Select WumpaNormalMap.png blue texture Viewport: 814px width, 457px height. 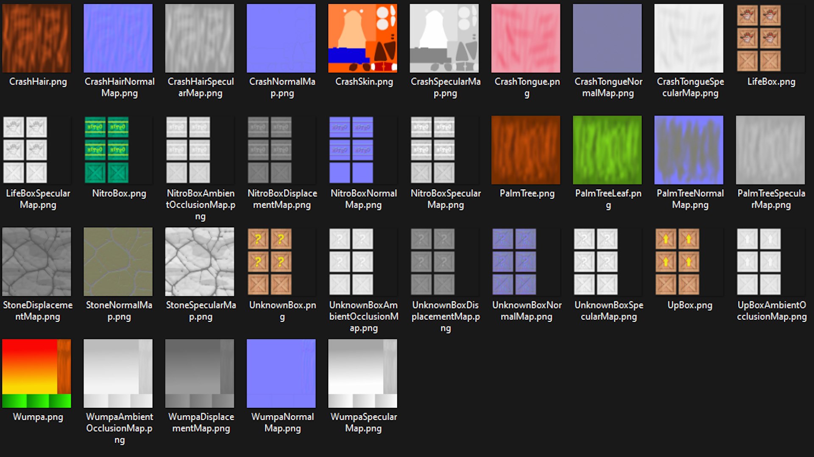pos(281,373)
